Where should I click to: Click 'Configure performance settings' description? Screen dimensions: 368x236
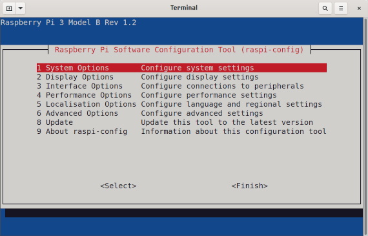tap(209, 95)
